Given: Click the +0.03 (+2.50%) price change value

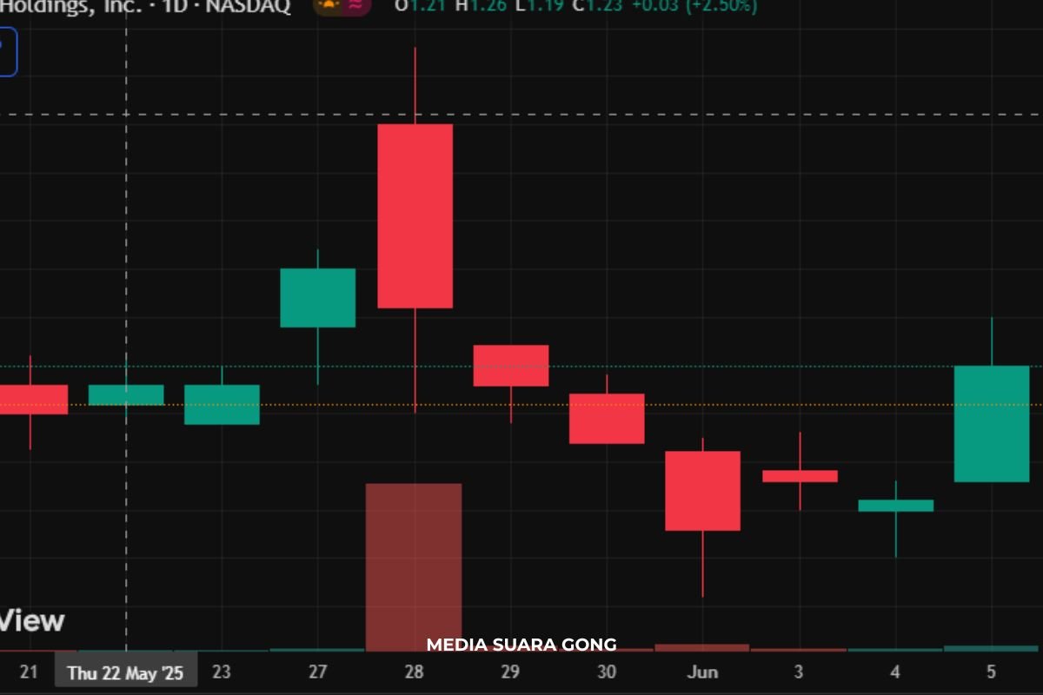Looking at the screenshot, I should tap(694, 6).
